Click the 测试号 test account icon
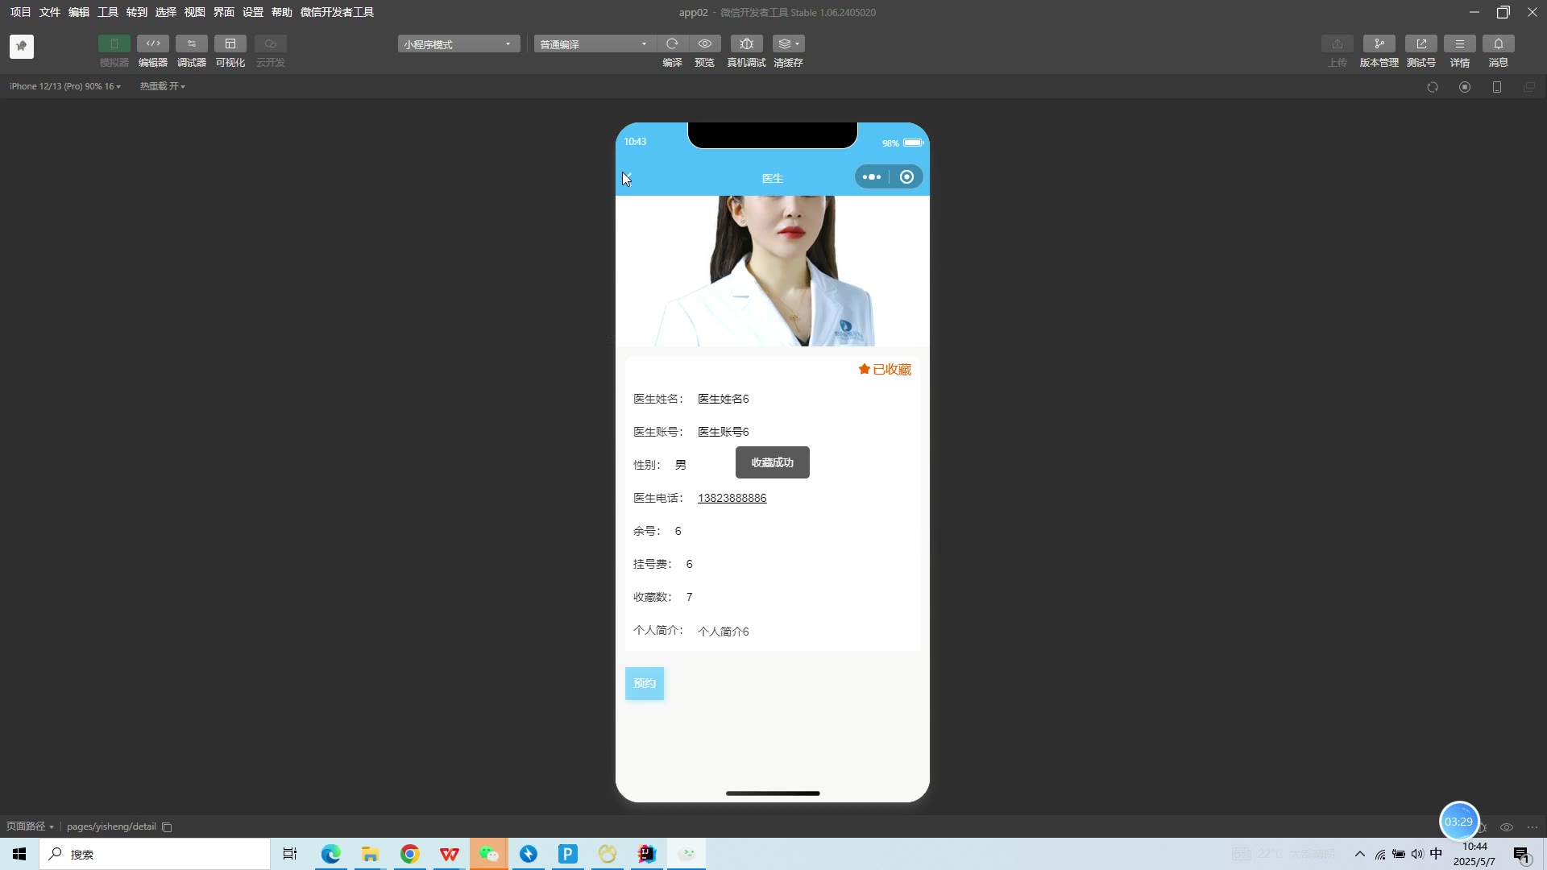1547x870 pixels. [x=1421, y=43]
